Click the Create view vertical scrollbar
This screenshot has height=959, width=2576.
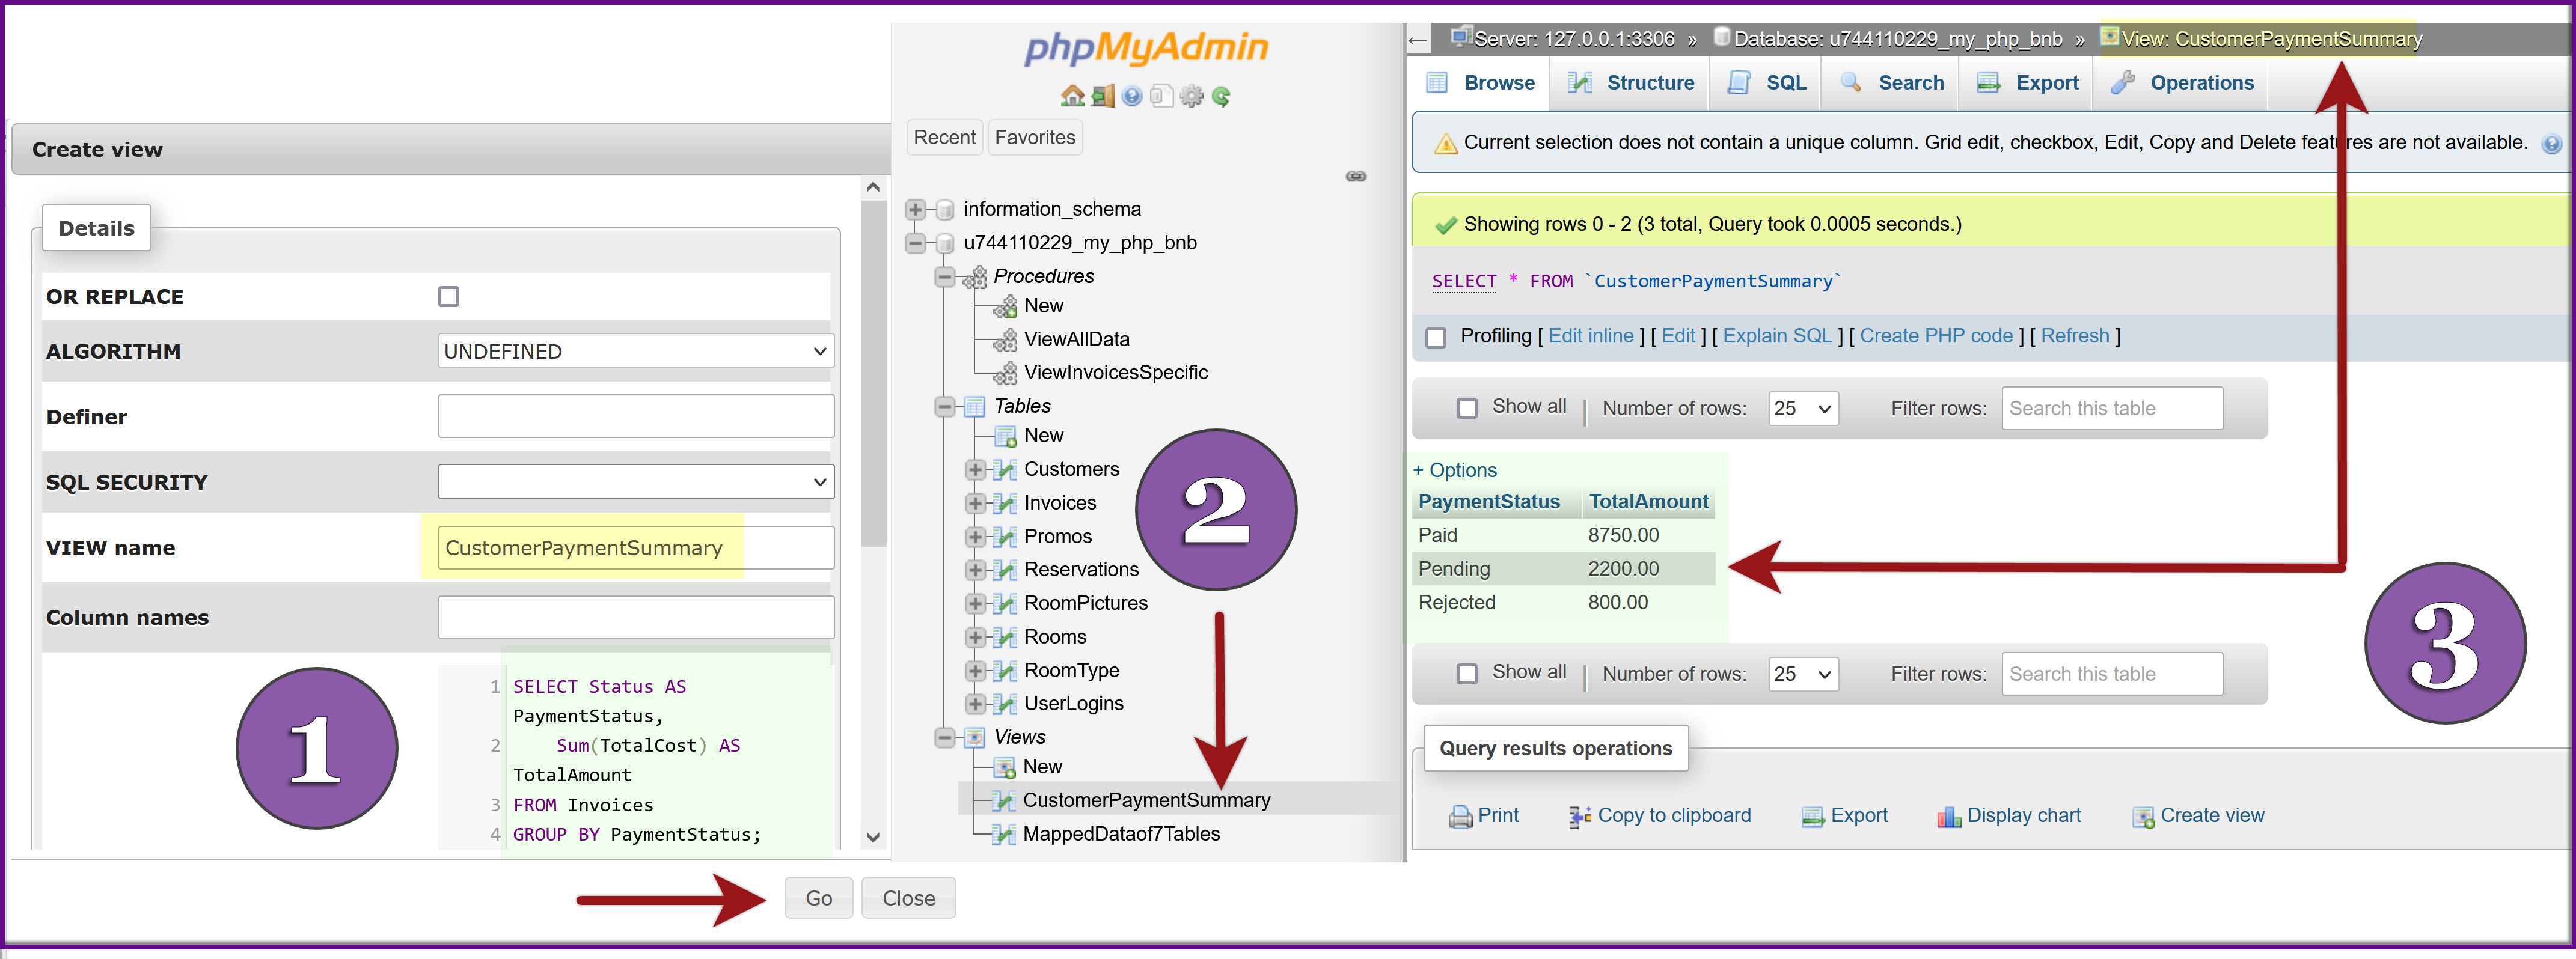pos(873,374)
